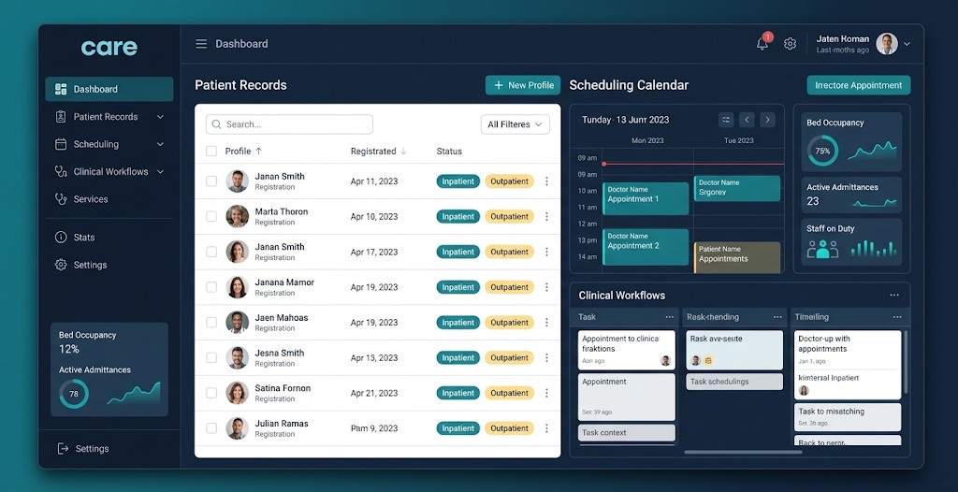
Task: Open the Appointment 1 calendar event
Action: [x=646, y=198]
